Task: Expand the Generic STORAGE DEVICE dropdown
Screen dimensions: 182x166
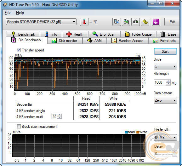Action: click(41, 22)
